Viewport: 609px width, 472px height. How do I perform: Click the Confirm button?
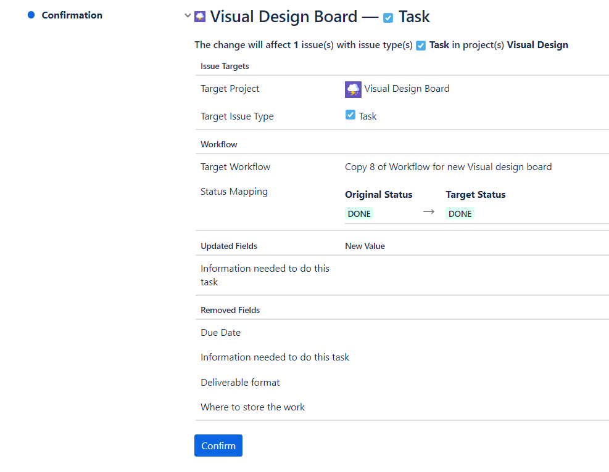tap(218, 446)
